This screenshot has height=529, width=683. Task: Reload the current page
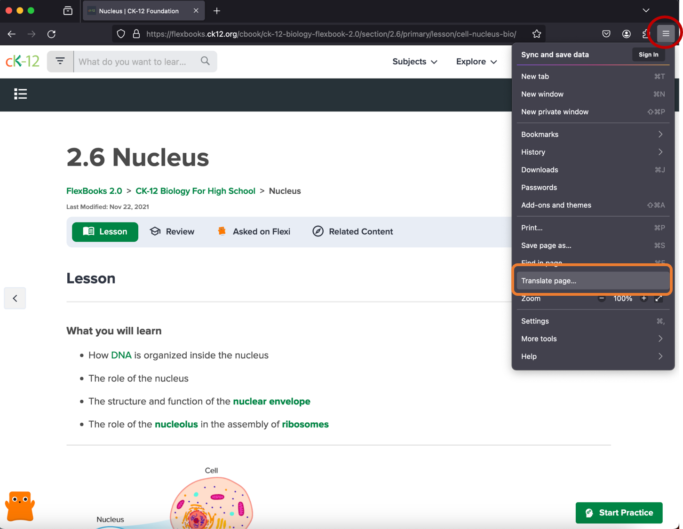tap(52, 34)
